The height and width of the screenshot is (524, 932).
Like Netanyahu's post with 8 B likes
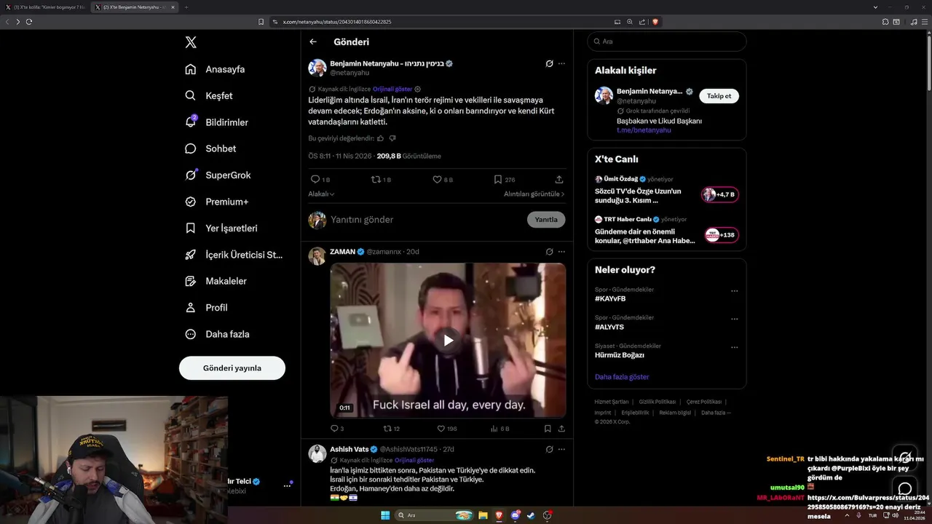(x=437, y=179)
